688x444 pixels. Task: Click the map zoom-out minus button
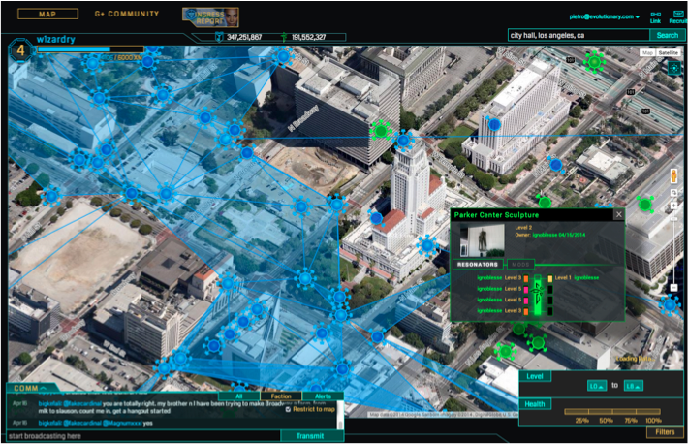(x=673, y=288)
